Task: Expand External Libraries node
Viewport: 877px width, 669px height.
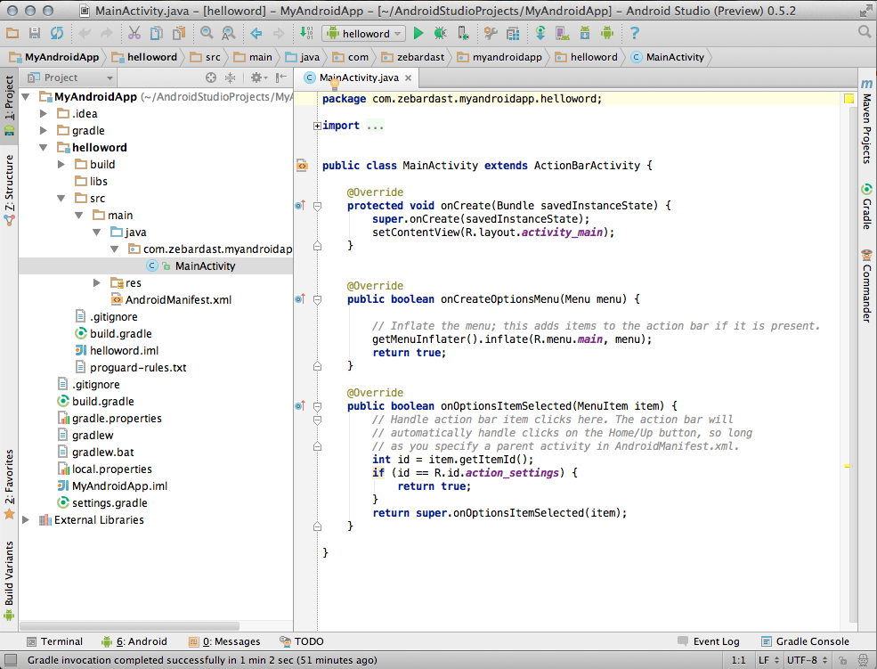Action: (x=26, y=520)
